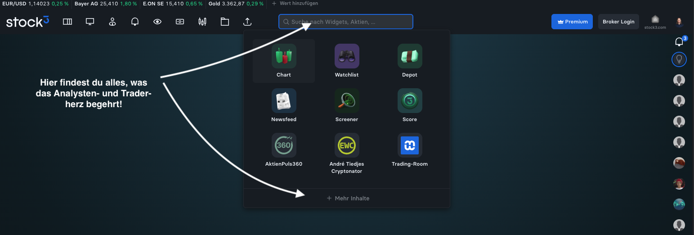Open the folder icon in toolbar
Screen dimensions: 694x235
point(225,22)
